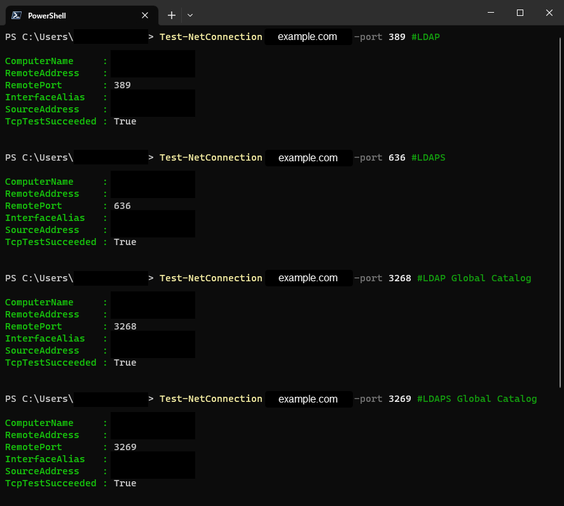Click the #LDAP Global Catalog comment text

pos(474,278)
